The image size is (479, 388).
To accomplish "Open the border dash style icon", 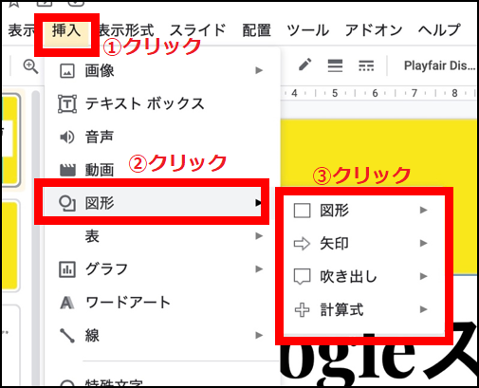I will point(366,65).
